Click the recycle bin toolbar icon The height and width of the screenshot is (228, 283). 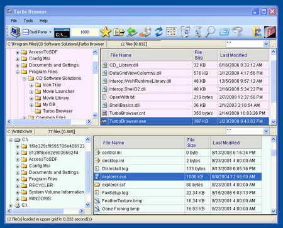(186, 32)
